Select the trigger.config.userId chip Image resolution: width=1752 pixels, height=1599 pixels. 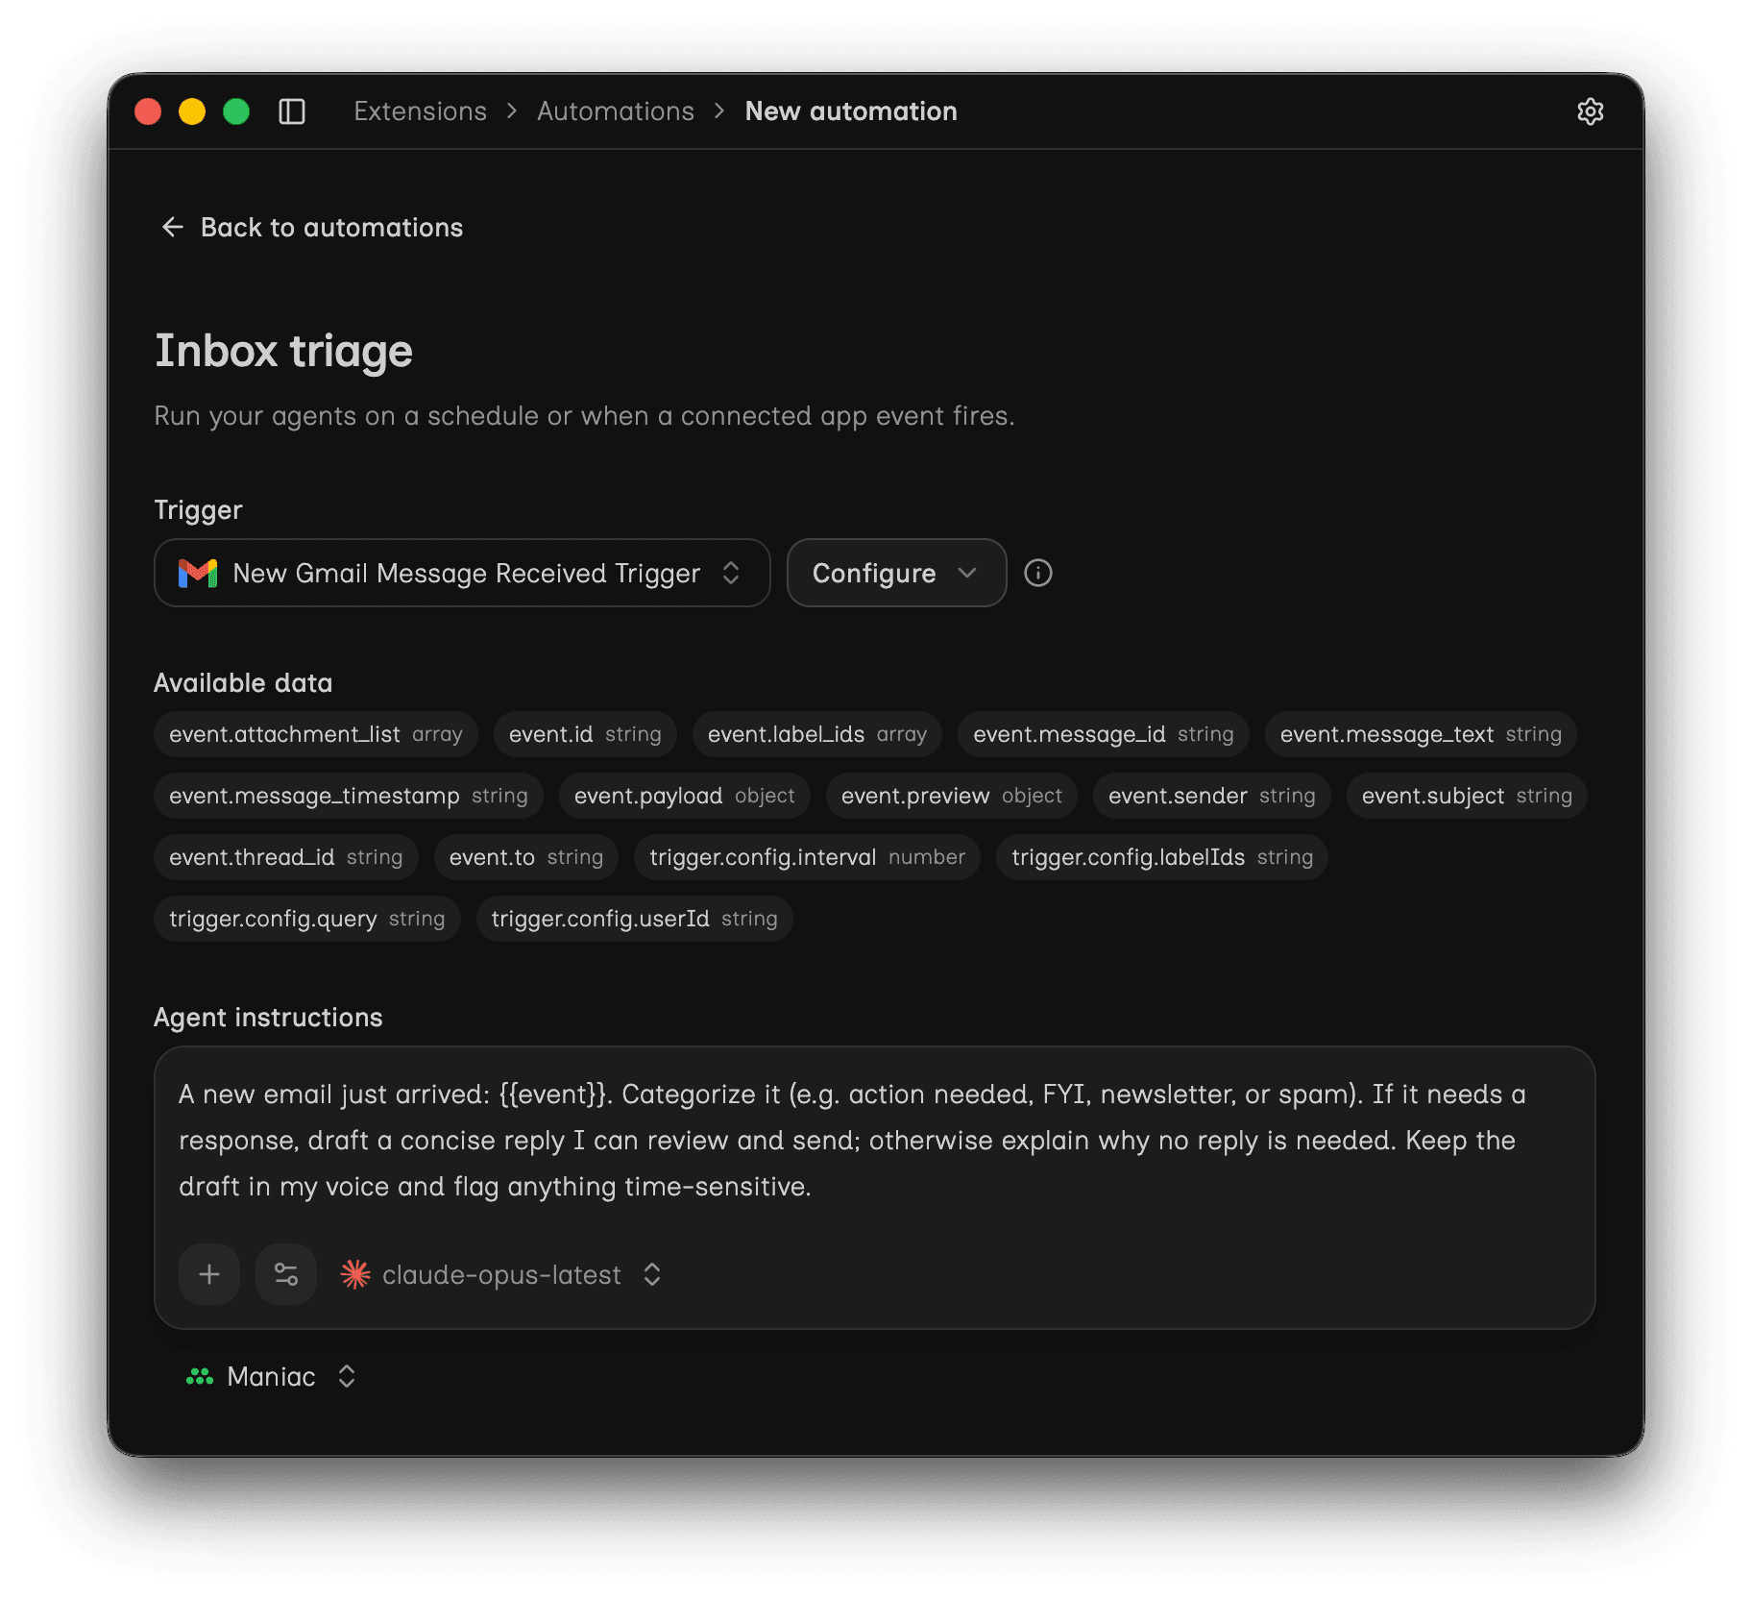(634, 919)
